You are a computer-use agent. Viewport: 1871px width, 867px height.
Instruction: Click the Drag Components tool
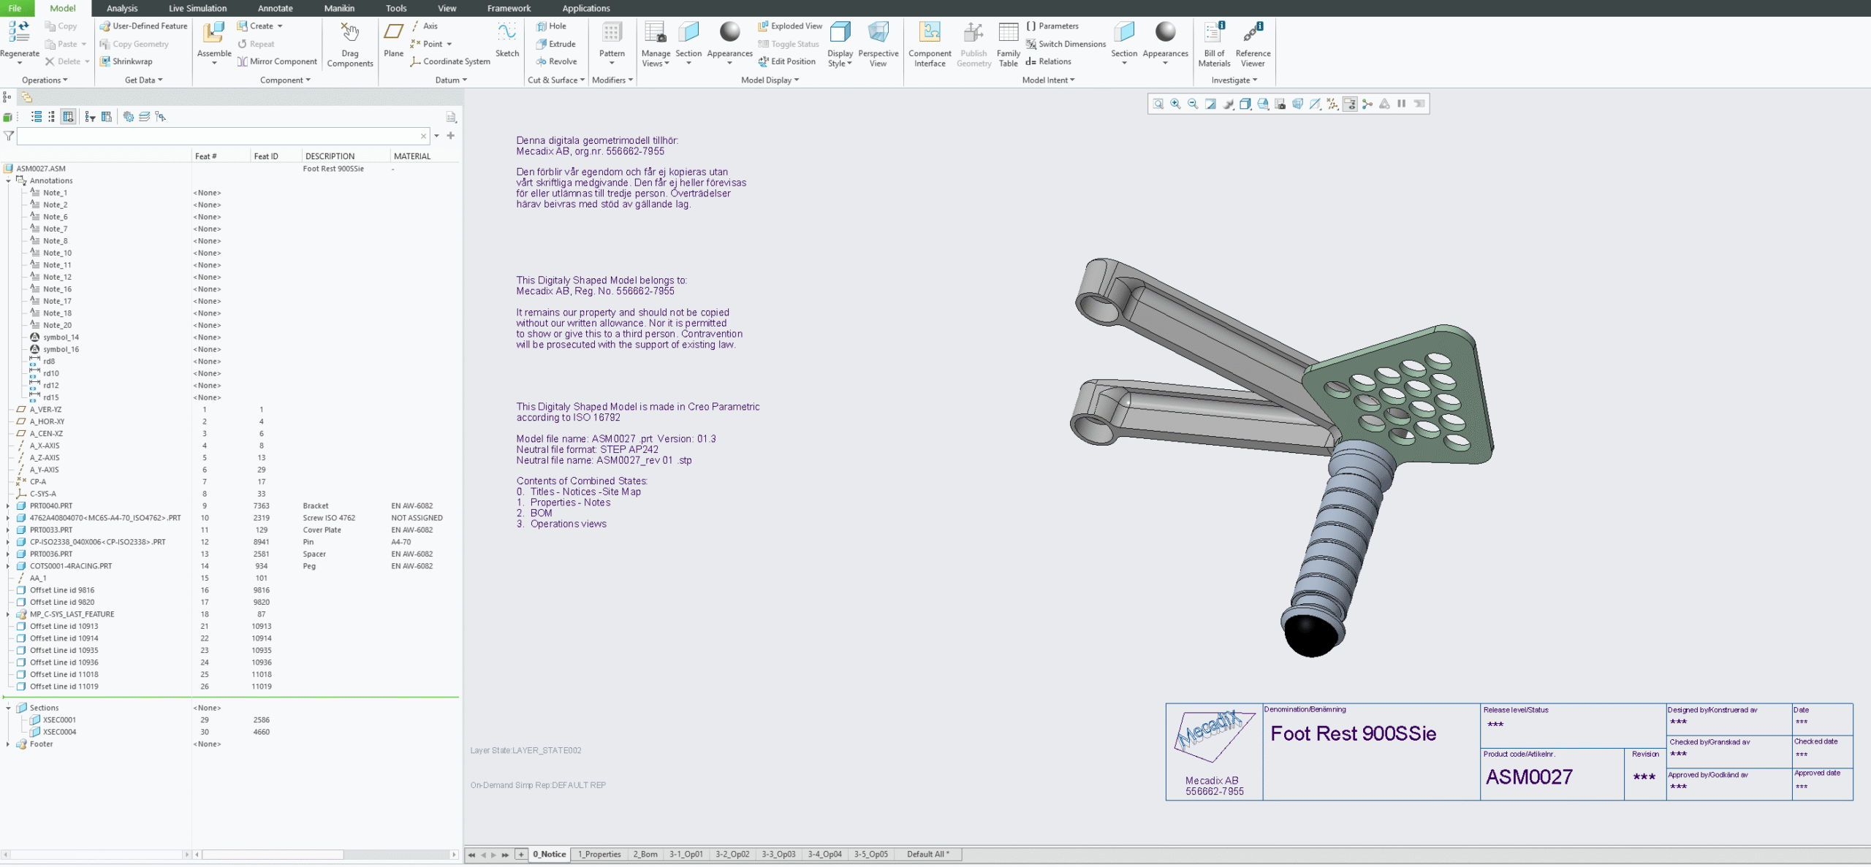[350, 34]
